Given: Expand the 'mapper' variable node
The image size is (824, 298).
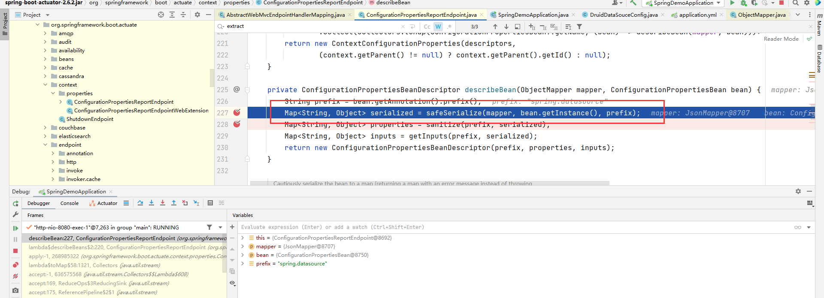Looking at the screenshot, I should [242, 246].
